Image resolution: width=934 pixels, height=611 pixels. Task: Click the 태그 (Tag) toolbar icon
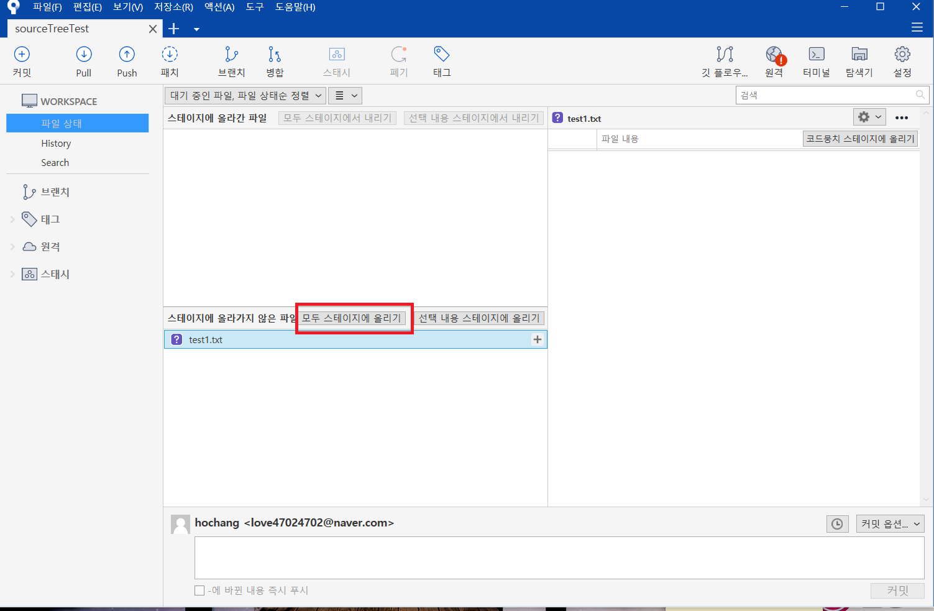click(442, 55)
